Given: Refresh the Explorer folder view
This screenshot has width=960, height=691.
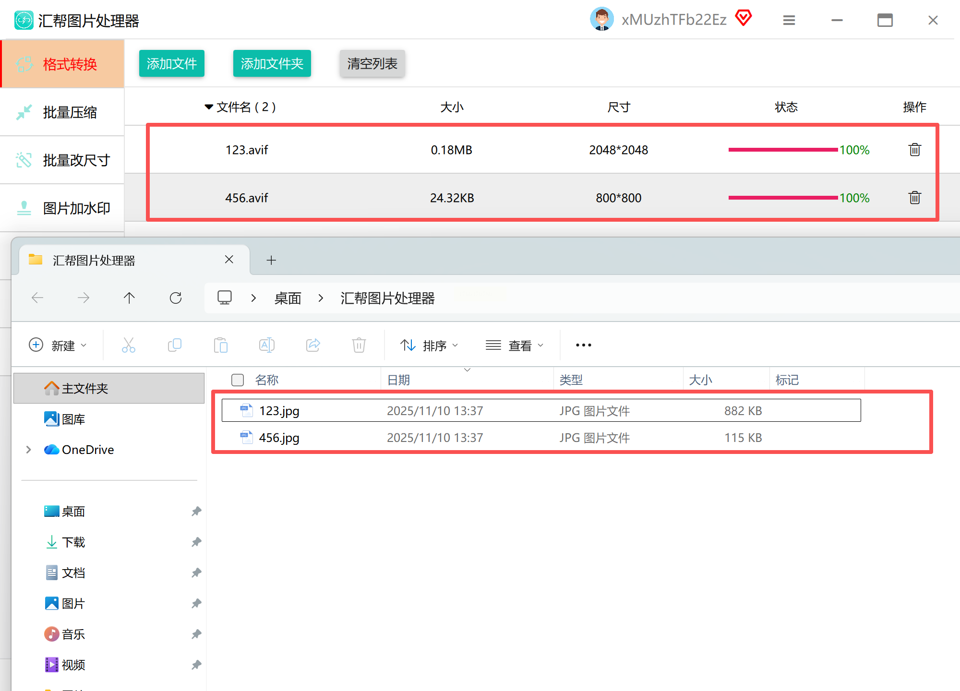Looking at the screenshot, I should tap(176, 298).
